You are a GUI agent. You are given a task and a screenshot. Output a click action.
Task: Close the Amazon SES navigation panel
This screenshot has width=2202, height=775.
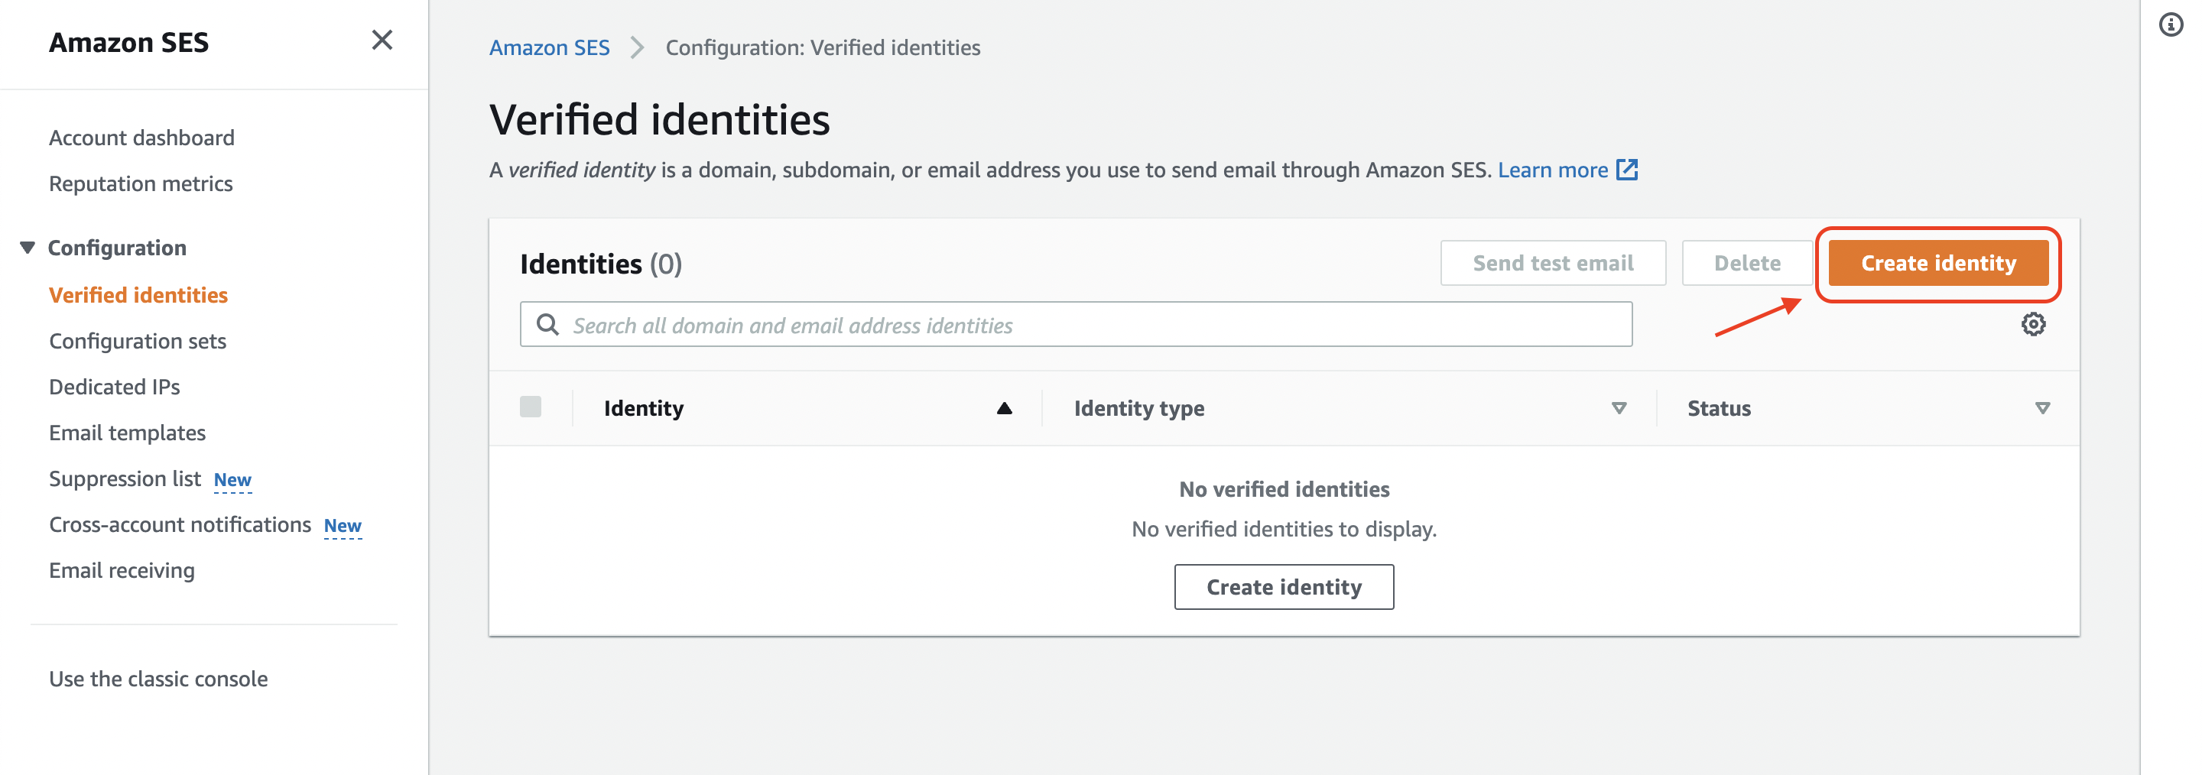coord(382,41)
